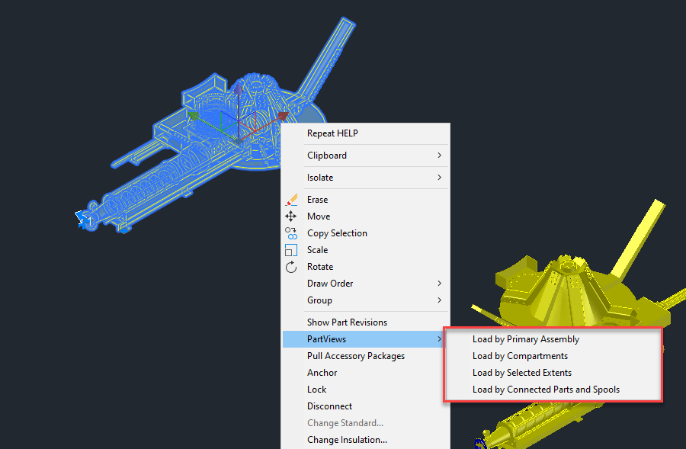Select Change Insulation... entry
The width and height of the screenshot is (686, 449).
[366, 440]
